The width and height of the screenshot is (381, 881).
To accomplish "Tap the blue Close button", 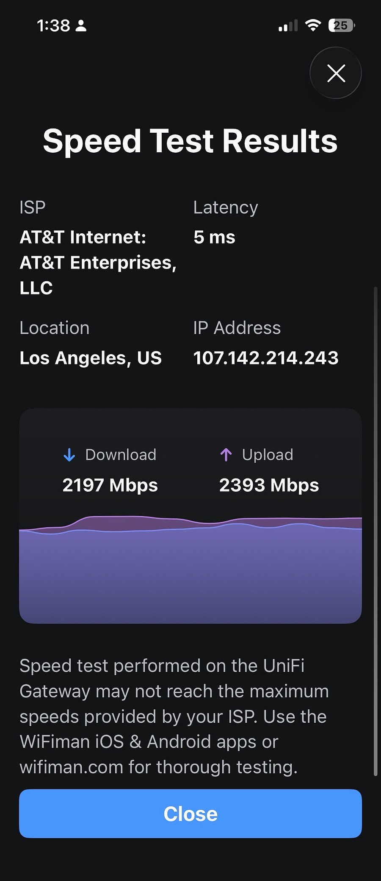I will coord(190,814).
